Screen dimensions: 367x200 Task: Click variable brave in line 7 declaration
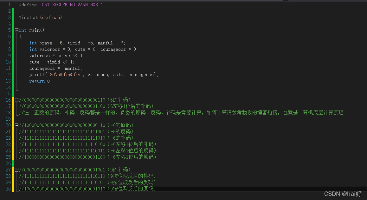(46, 43)
